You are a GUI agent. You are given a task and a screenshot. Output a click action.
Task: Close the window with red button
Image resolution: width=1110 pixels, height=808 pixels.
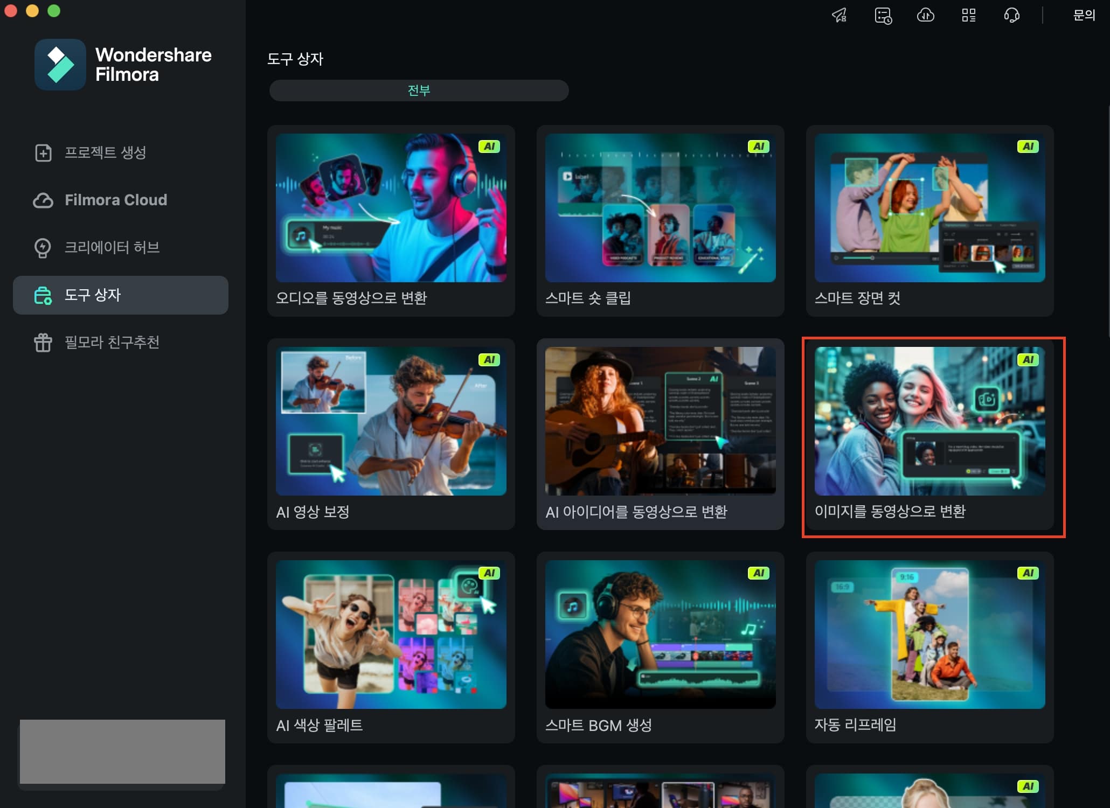tap(11, 11)
